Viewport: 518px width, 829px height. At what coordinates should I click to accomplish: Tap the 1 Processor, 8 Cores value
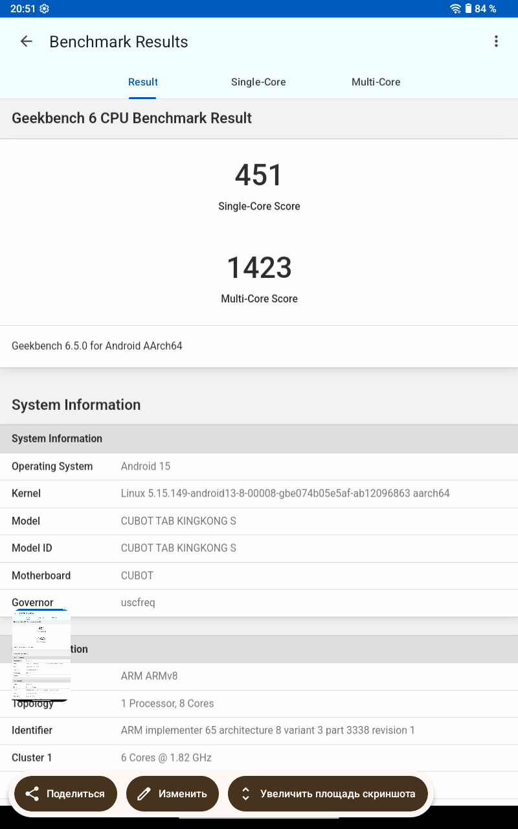(167, 703)
